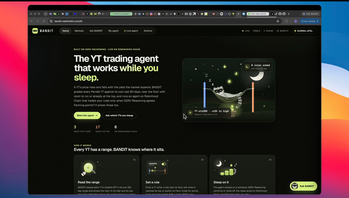Click the sleeping raccoon hero illustration

229,90
